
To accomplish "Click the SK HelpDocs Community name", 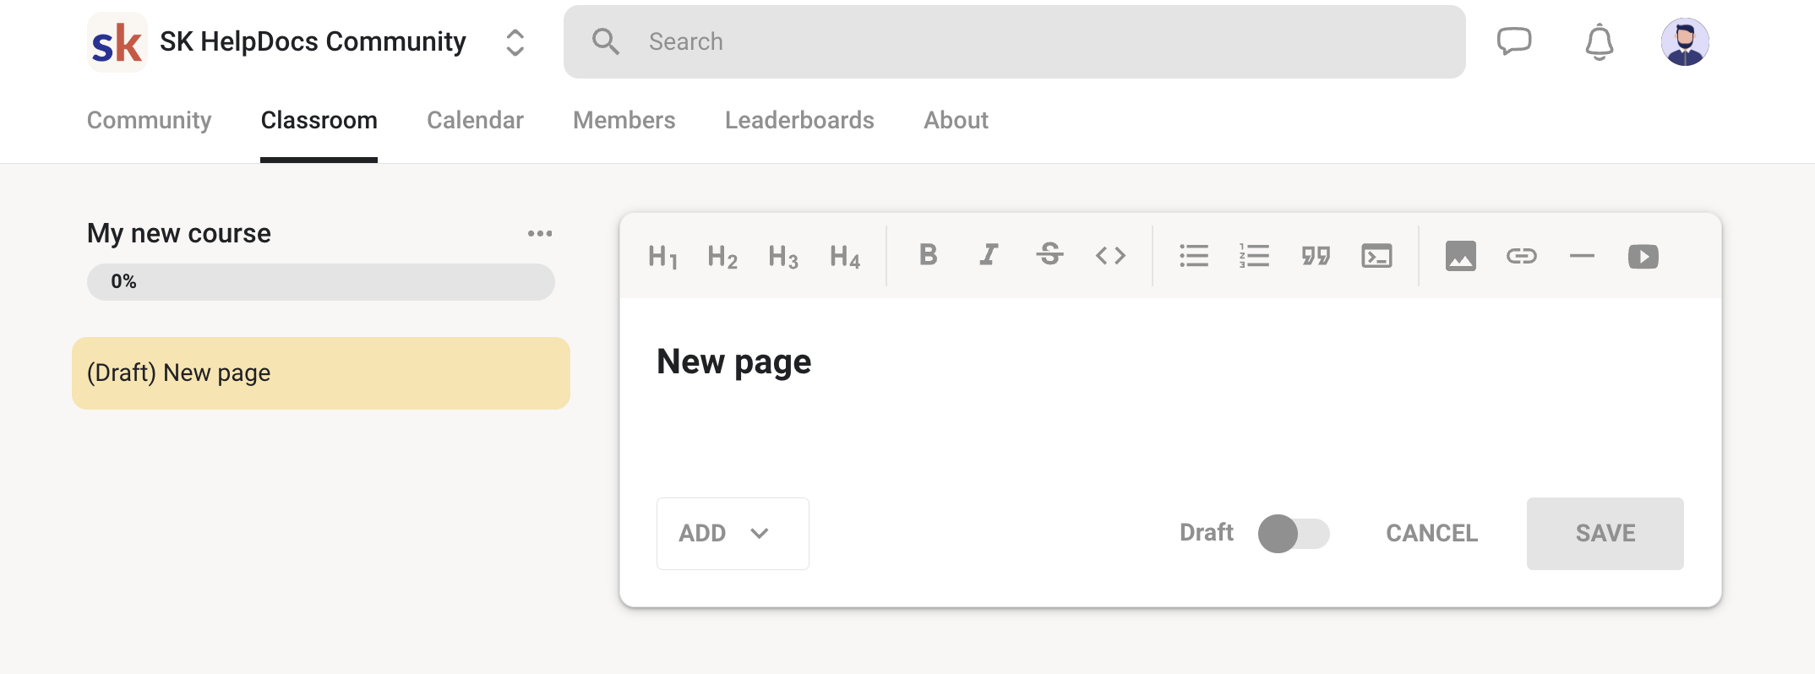I will 313,41.
